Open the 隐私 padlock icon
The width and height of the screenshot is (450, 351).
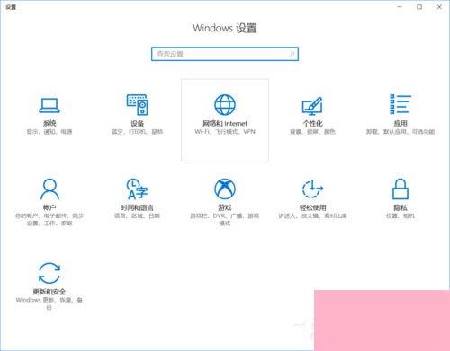pos(400,189)
